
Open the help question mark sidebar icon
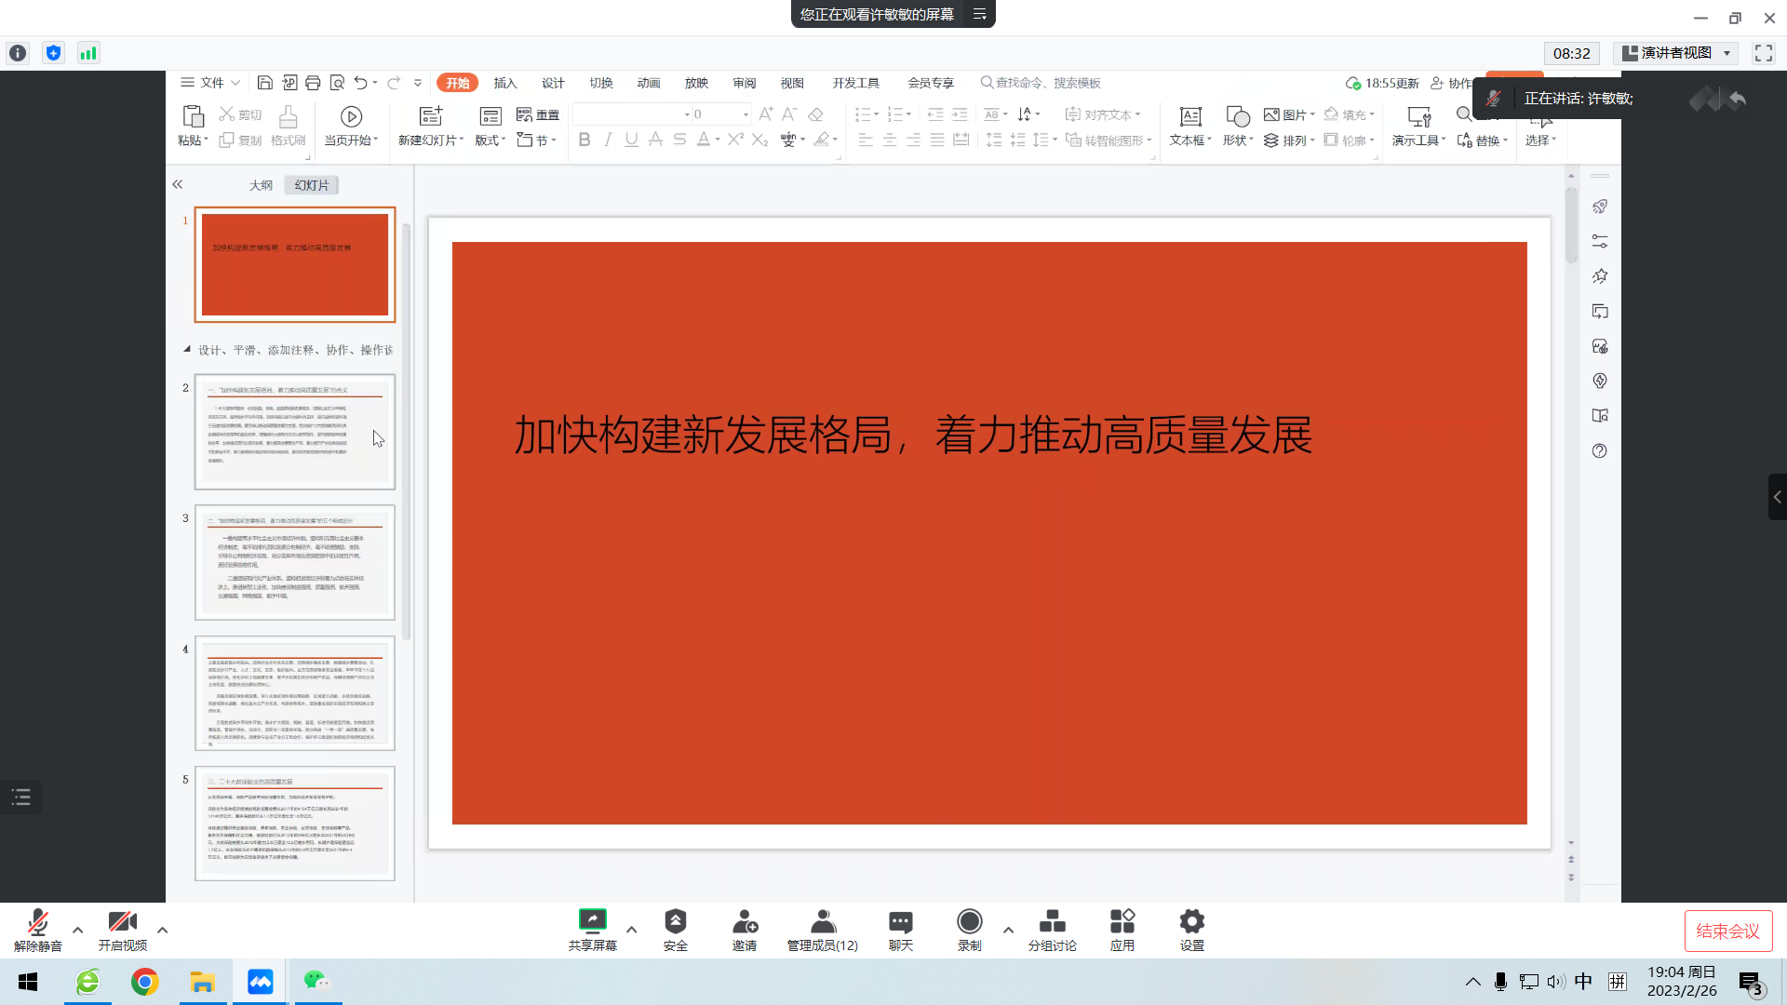point(1600,451)
